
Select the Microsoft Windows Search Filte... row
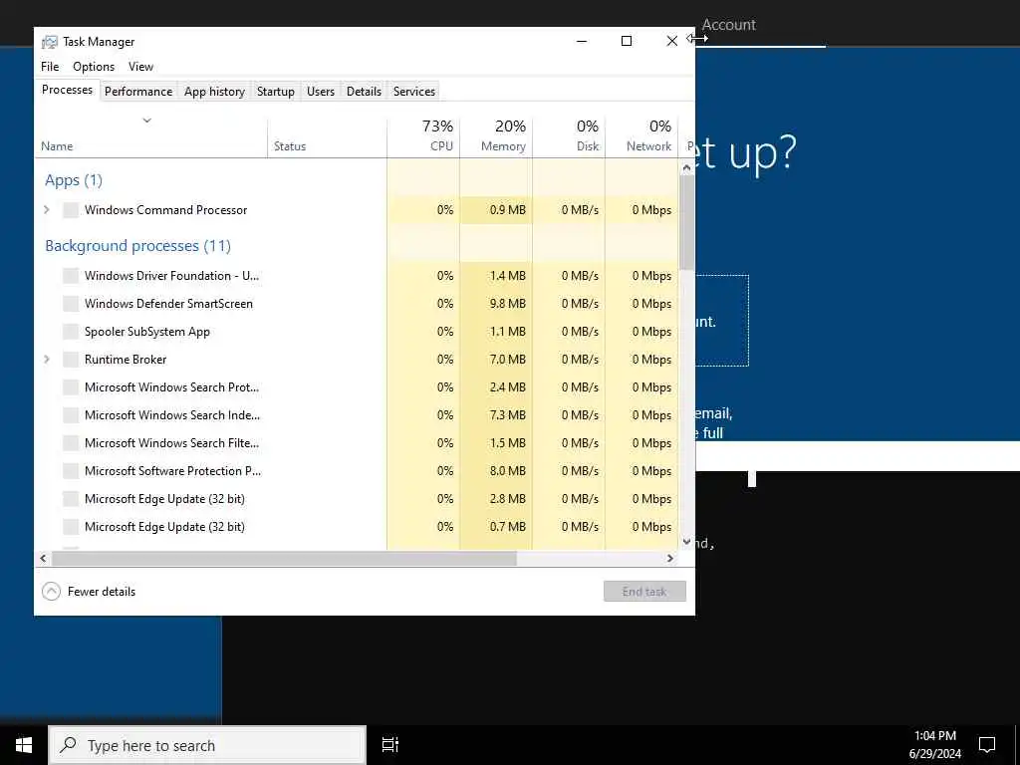click(357, 443)
